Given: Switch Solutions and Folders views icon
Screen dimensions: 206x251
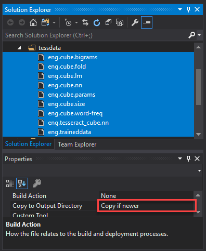Looking at the screenshot, I should pyautogui.click(x=45, y=22).
